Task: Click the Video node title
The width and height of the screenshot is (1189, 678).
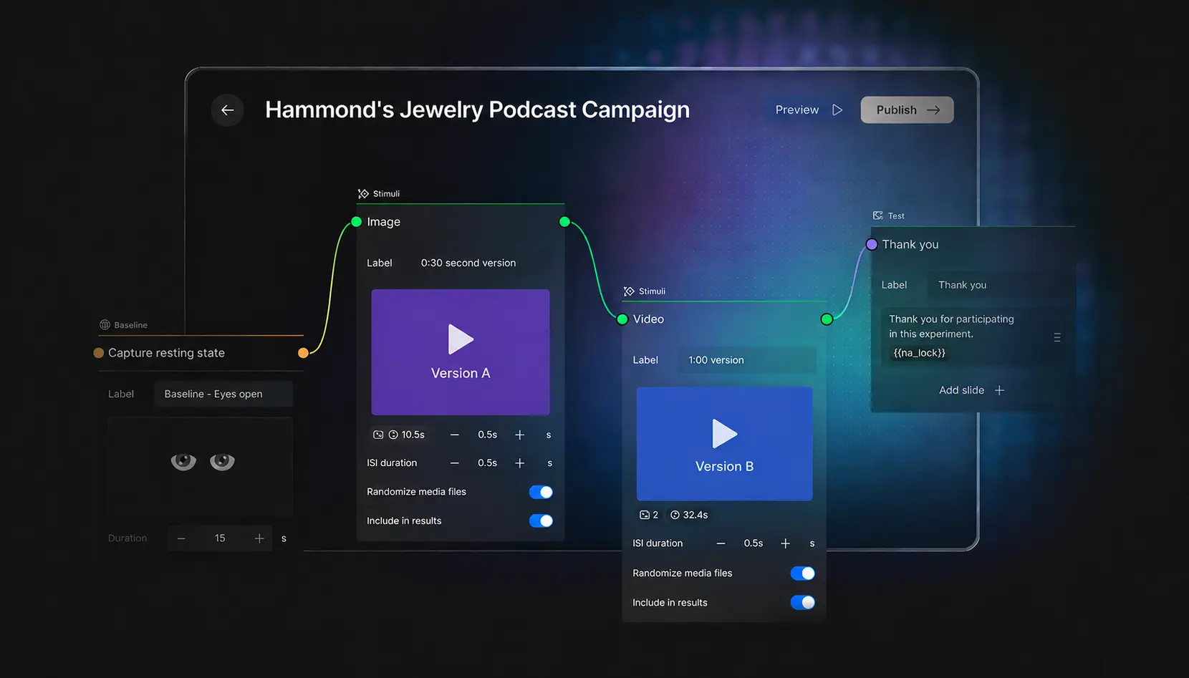Action: tap(648, 319)
